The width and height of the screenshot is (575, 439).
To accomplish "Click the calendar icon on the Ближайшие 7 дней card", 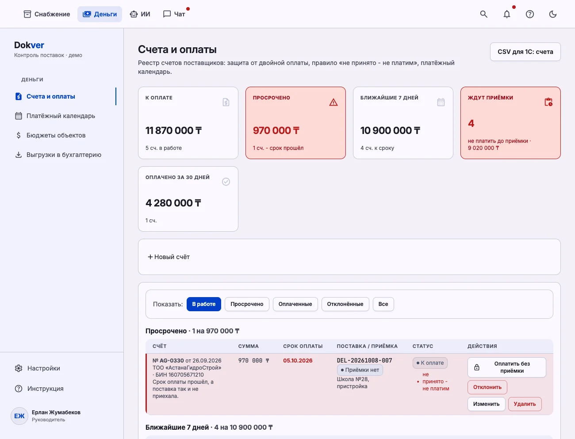I will click(441, 102).
